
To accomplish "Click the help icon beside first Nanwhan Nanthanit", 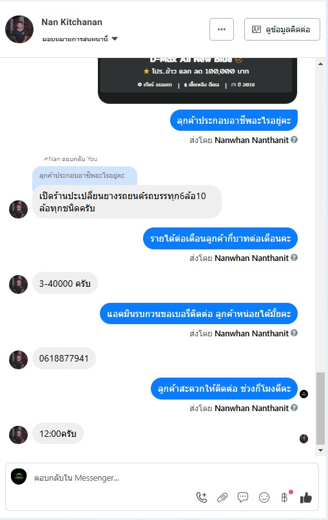I will tap(294, 140).
